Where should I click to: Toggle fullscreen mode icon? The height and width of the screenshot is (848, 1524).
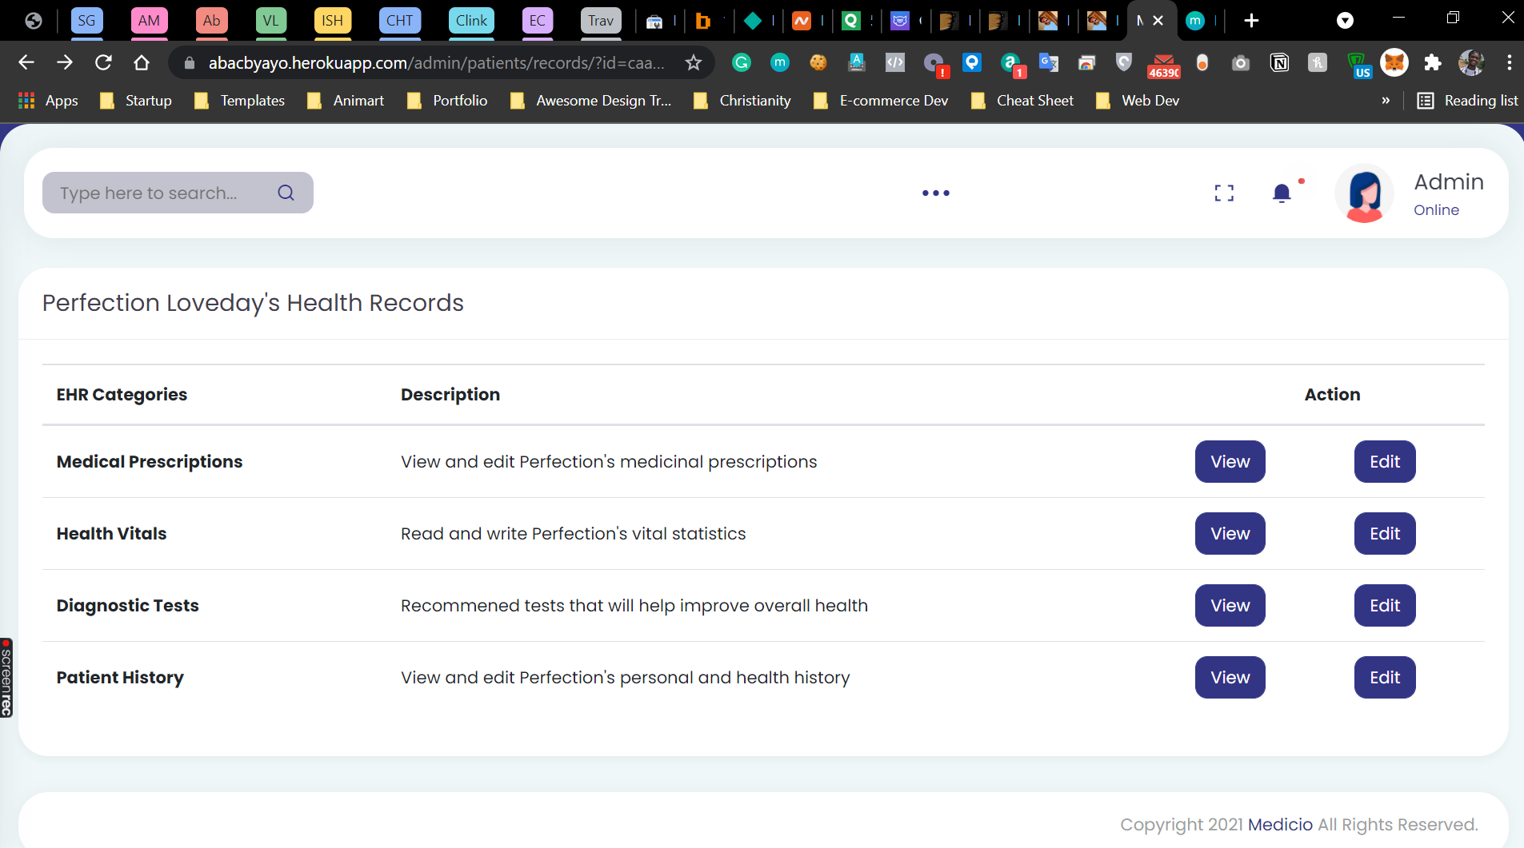(x=1223, y=193)
